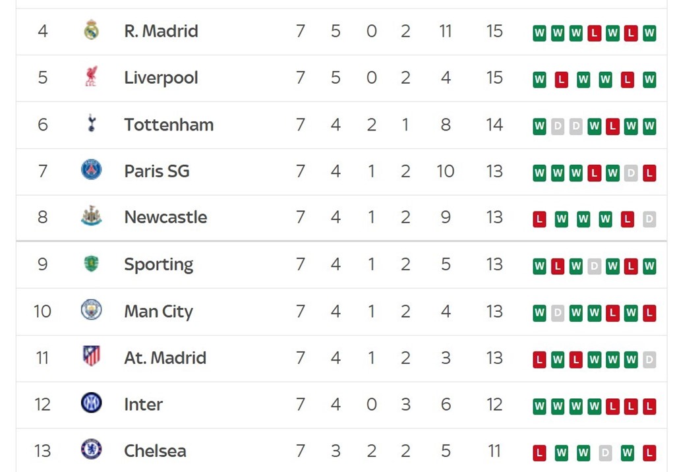
Task: Click the Real Madrid club crest
Action: click(91, 30)
